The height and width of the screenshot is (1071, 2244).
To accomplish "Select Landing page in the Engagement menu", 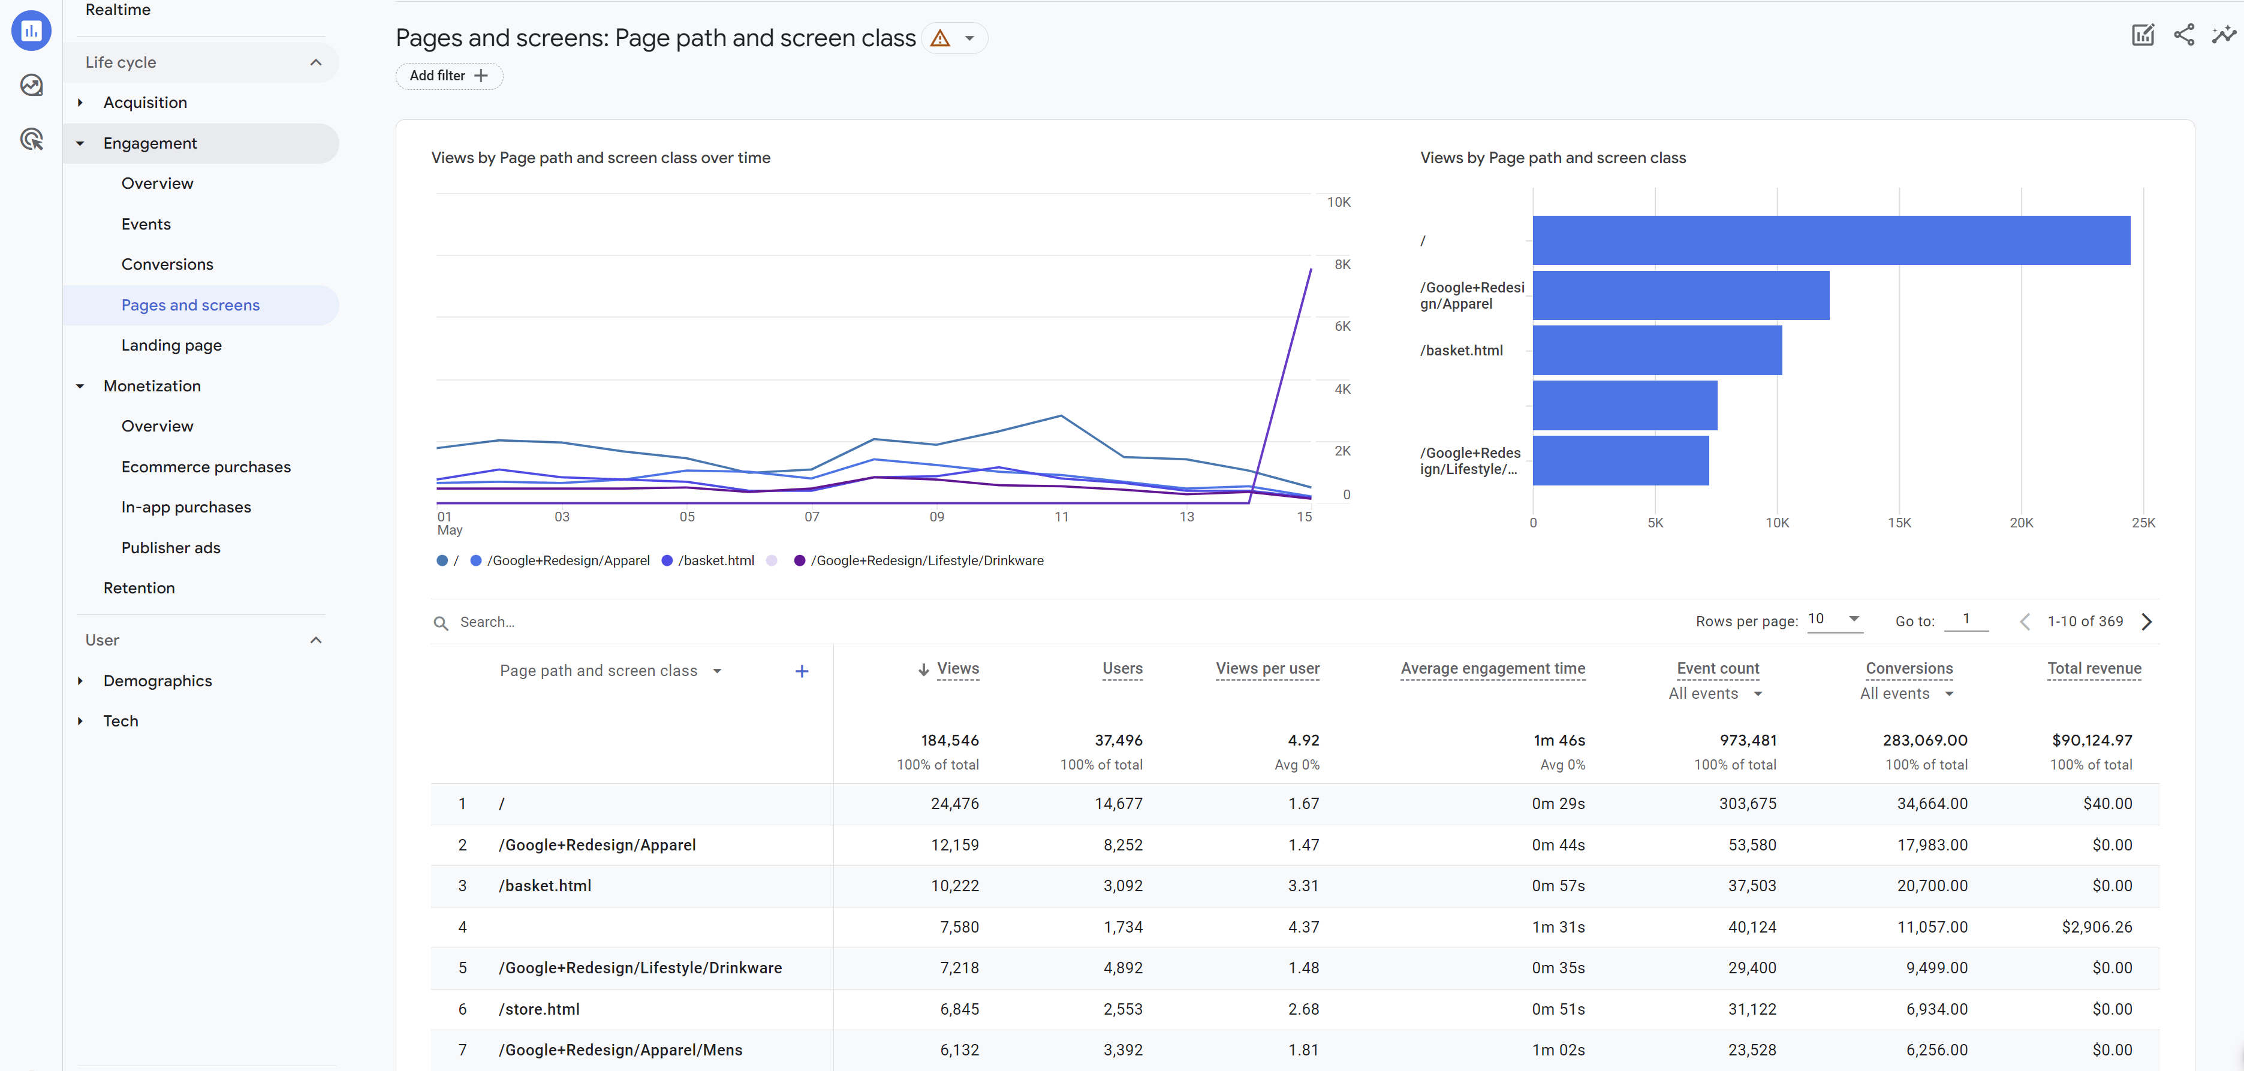I will [171, 345].
